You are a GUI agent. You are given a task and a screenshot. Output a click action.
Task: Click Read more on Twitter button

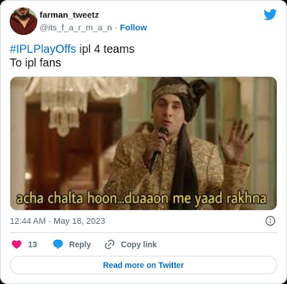(143, 265)
